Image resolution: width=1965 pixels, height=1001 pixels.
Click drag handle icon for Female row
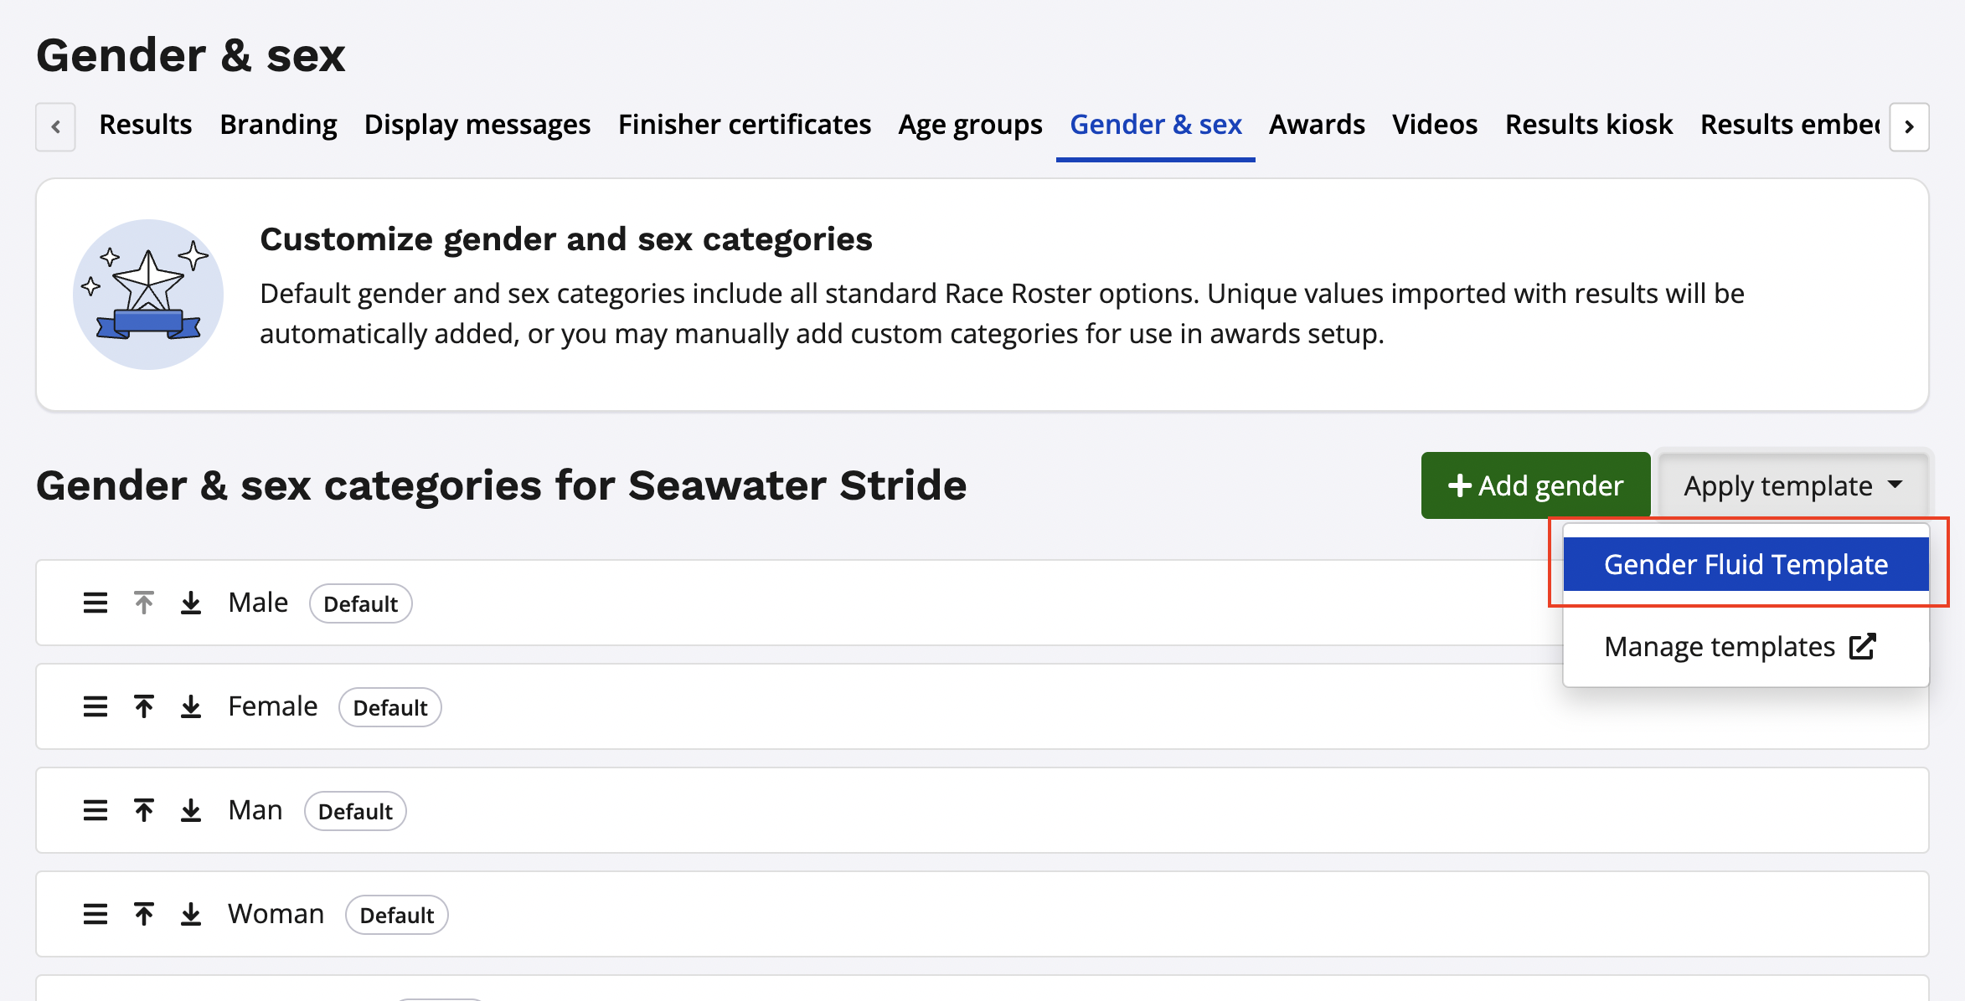[95, 706]
